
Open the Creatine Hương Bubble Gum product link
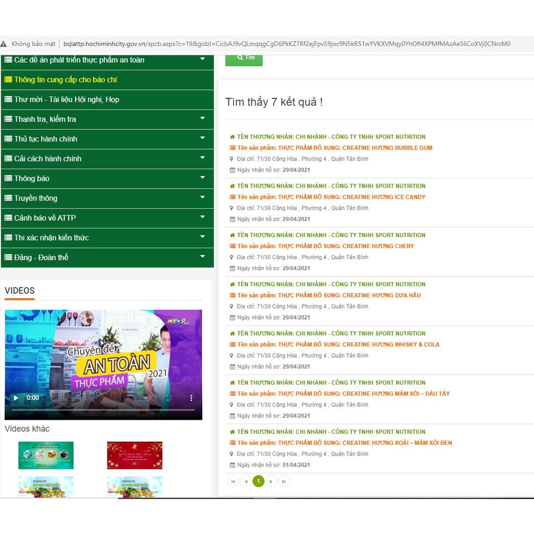(x=335, y=148)
